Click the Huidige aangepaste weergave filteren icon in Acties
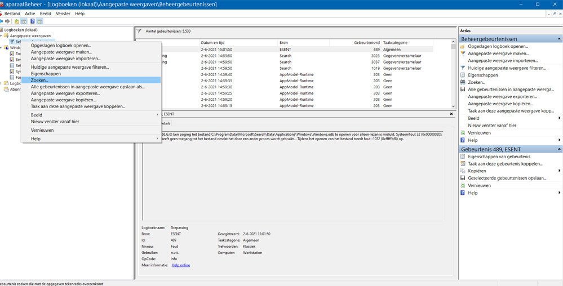The width and height of the screenshot is (563, 286). tap(463, 68)
